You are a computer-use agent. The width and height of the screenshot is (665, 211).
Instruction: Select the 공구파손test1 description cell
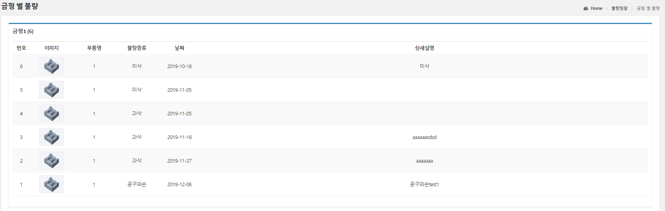[424, 185]
